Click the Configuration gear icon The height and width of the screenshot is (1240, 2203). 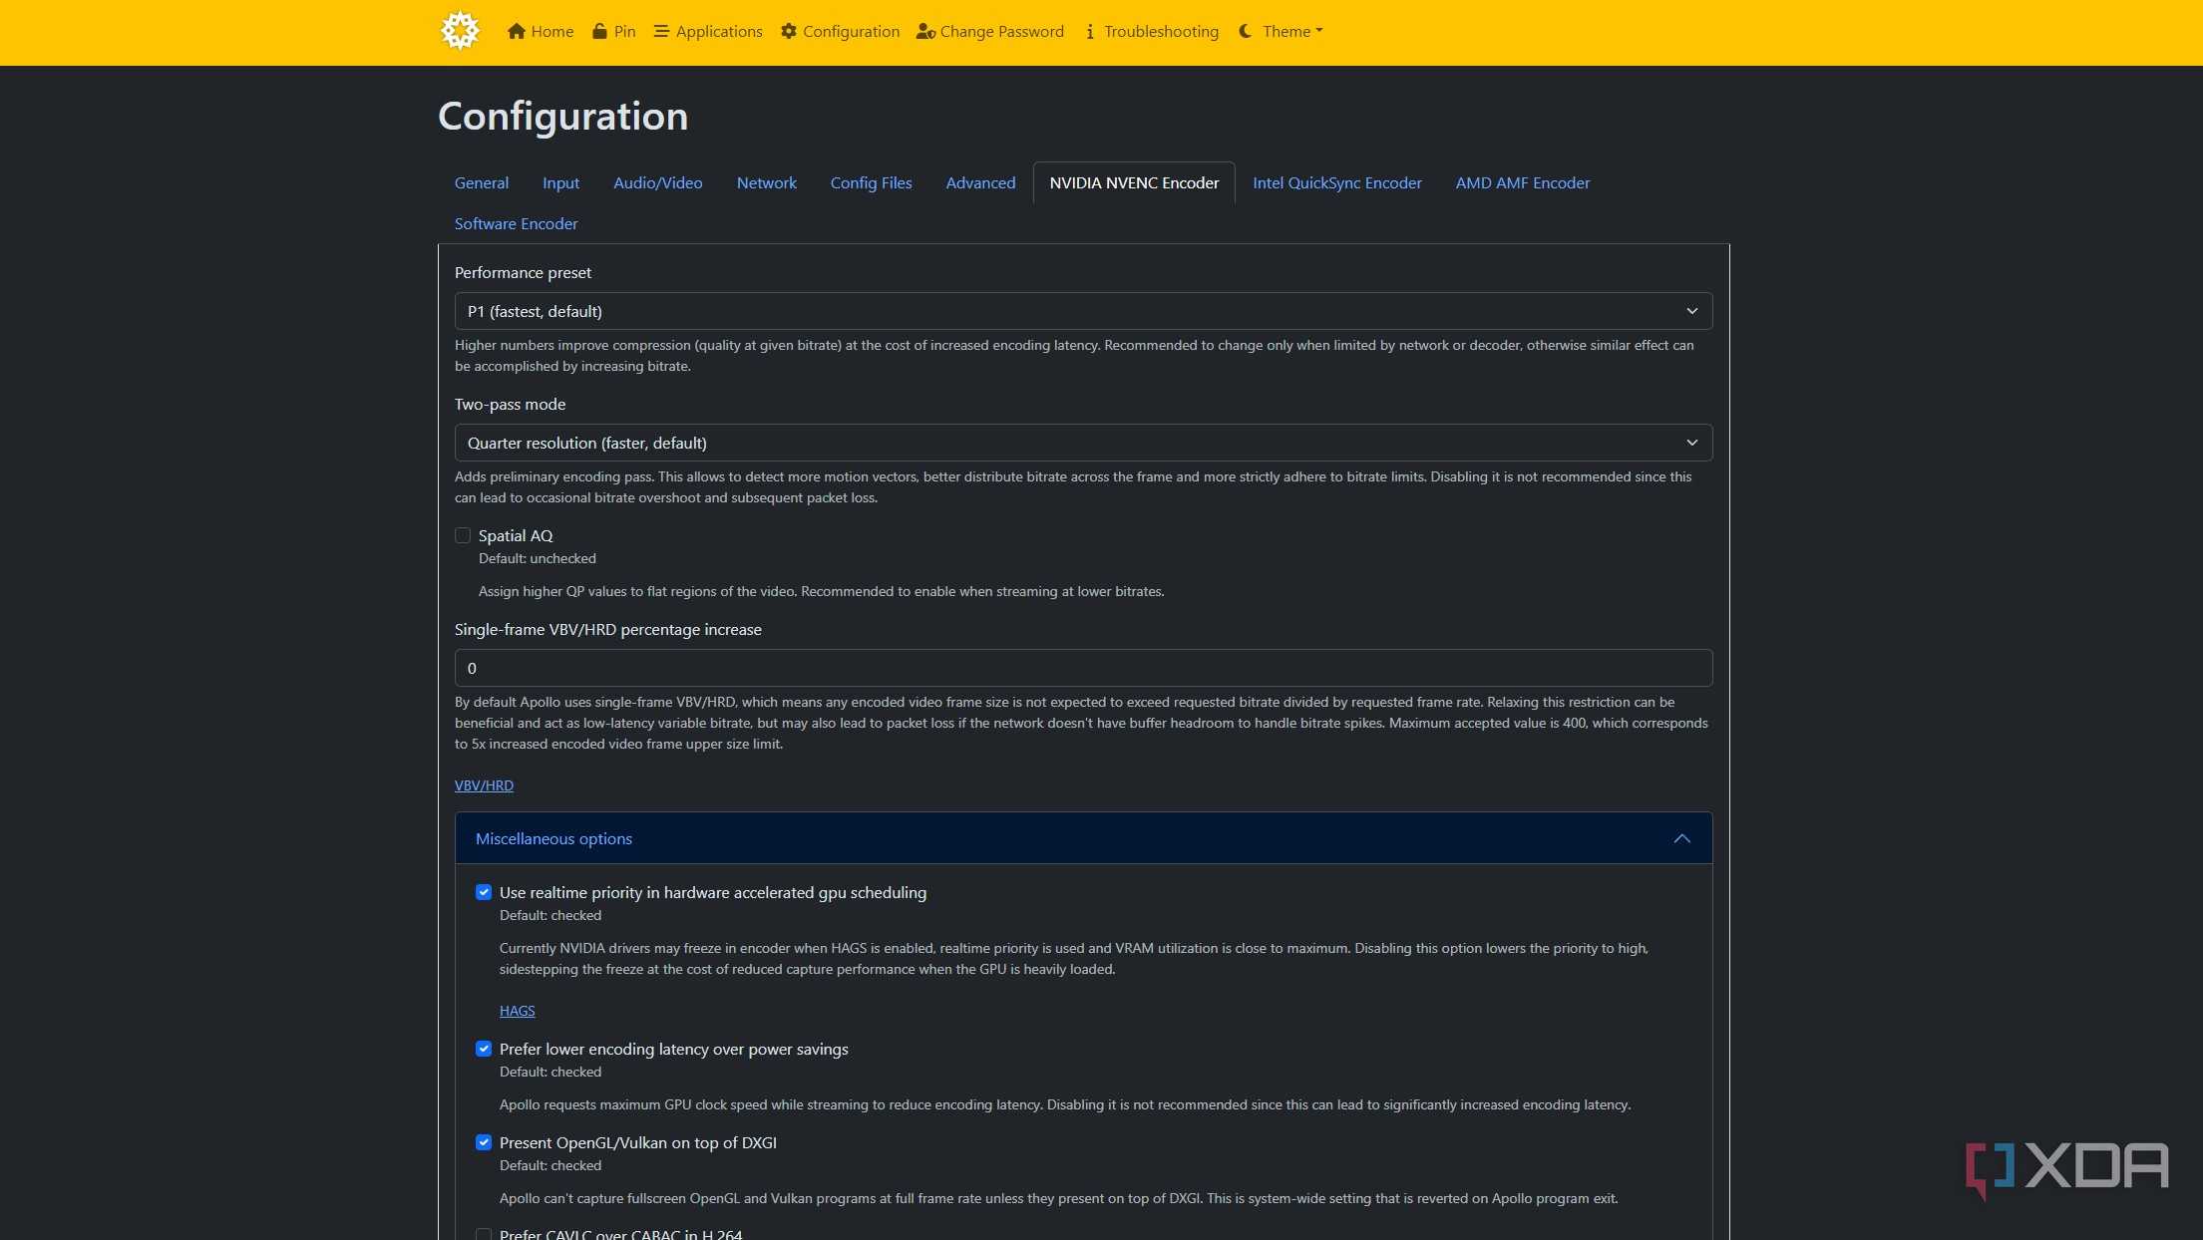click(789, 31)
